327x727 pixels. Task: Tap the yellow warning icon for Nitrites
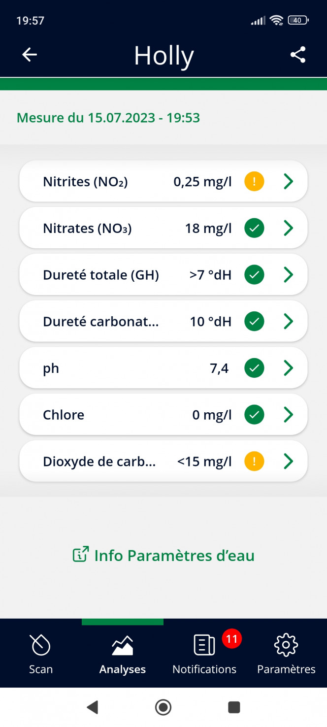254,182
